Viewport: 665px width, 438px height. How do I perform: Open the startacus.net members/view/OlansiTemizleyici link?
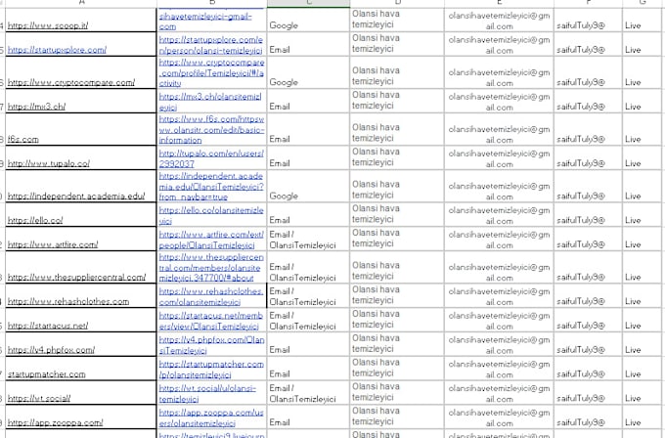[x=211, y=320]
